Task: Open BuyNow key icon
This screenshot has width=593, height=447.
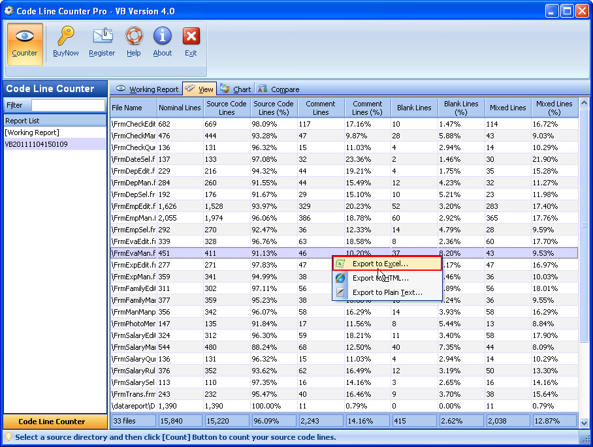Action: (66, 36)
